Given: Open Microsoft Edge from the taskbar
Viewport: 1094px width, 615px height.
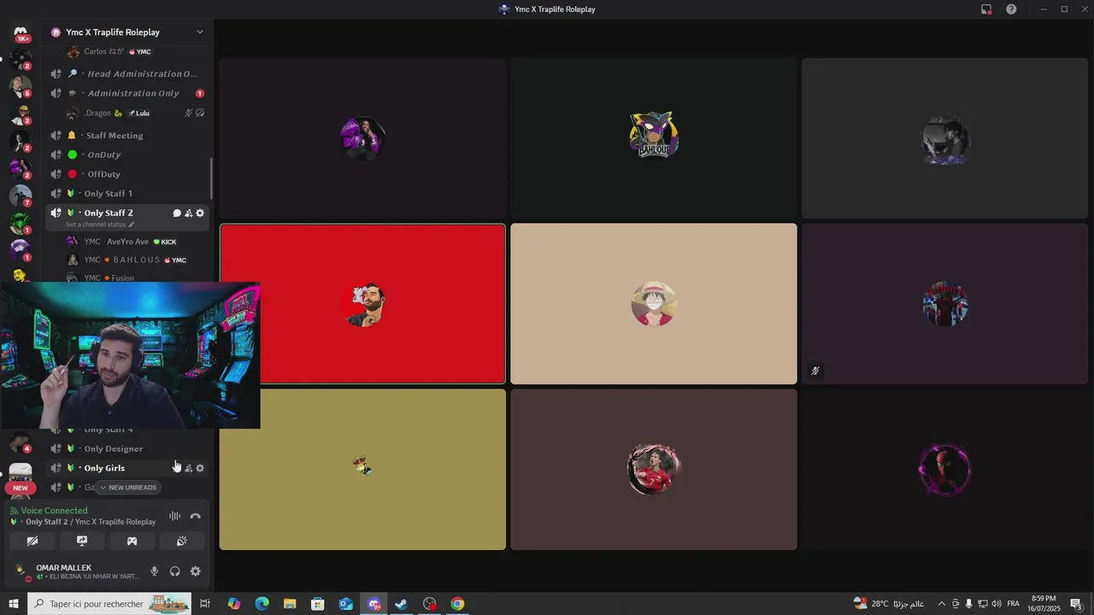Looking at the screenshot, I should click(x=262, y=604).
